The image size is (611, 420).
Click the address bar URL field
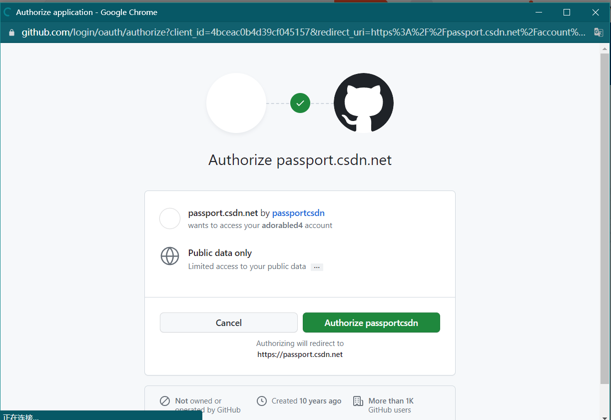(300, 32)
